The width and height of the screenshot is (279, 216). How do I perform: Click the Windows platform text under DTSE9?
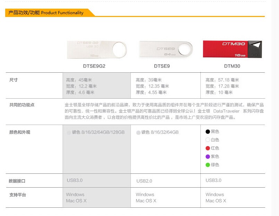[145, 195]
